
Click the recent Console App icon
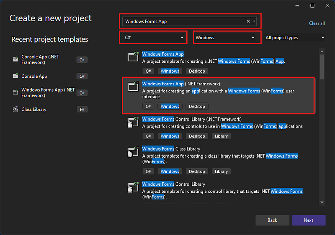(x=15, y=76)
